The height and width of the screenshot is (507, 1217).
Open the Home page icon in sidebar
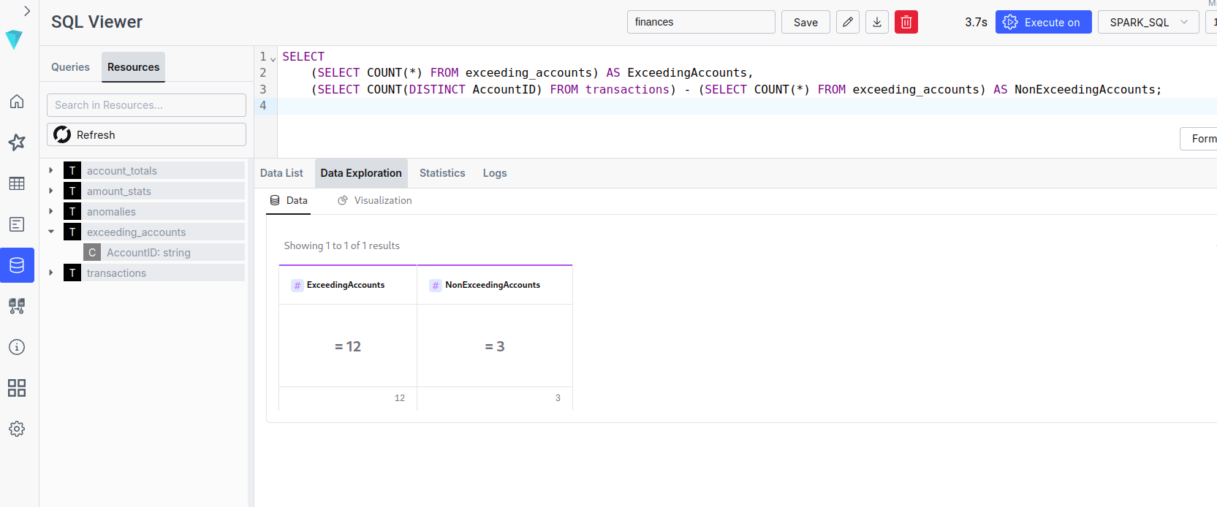tap(17, 102)
